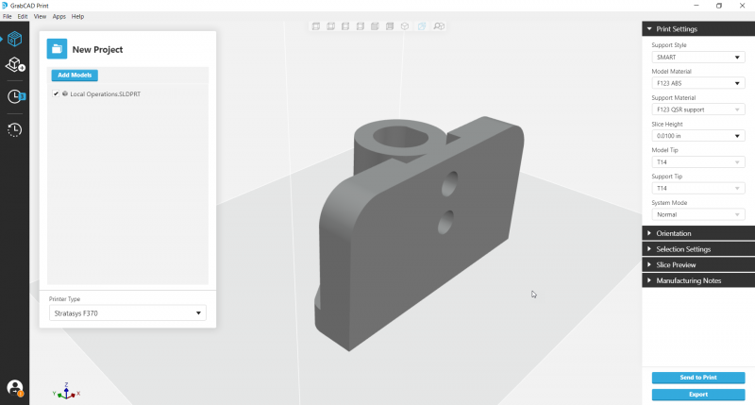
Task: Open the File menu
Action: [x=8, y=16]
